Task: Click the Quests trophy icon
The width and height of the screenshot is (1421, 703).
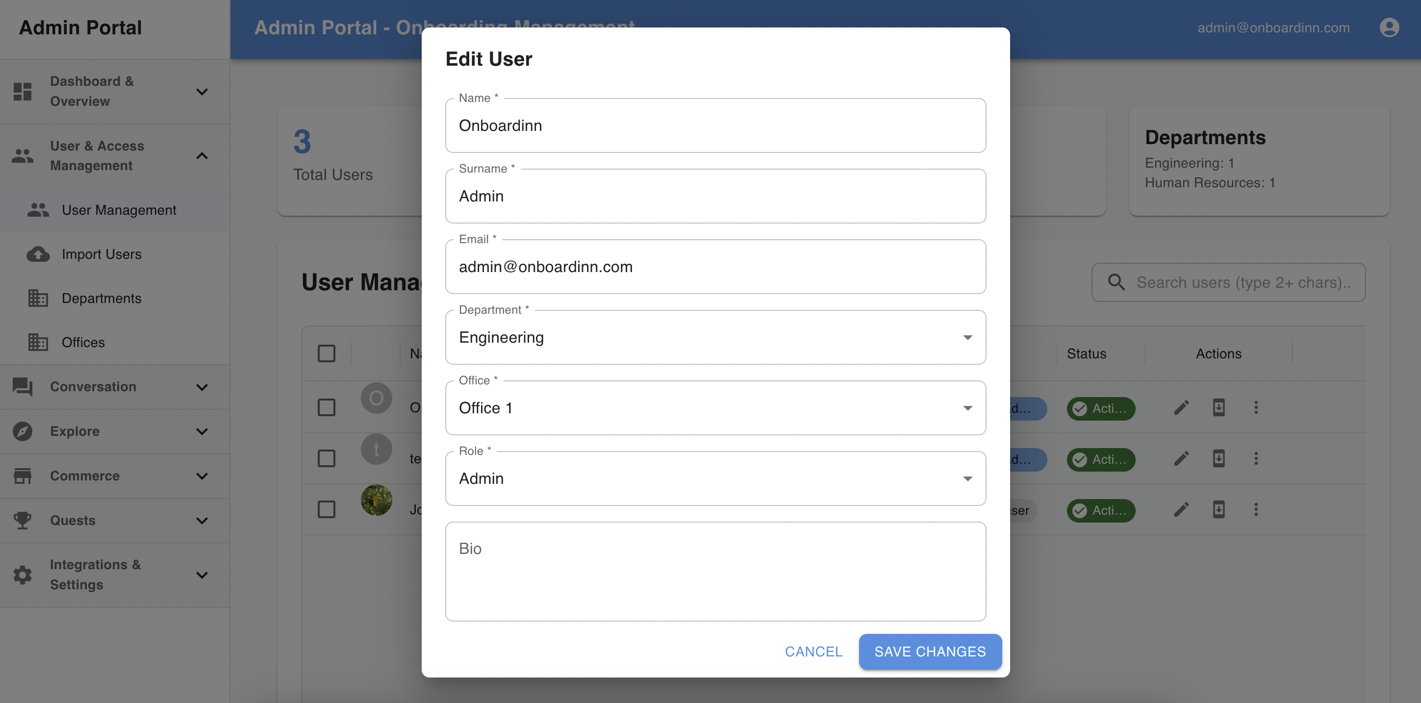Action: [22, 520]
